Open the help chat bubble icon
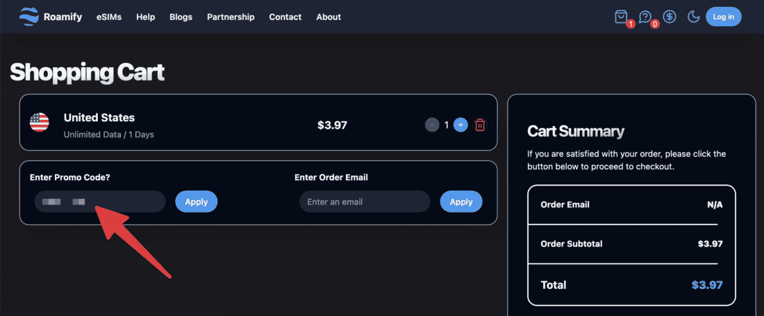The width and height of the screenshot is (764, 316). pos(645,17)
